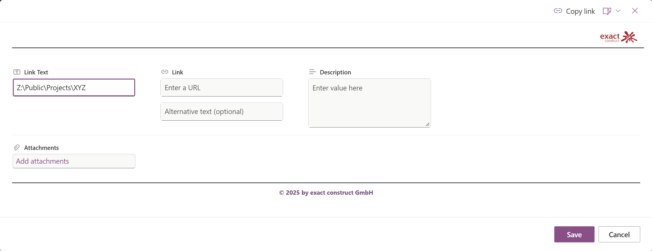Focus the Link Text input field
Viewport: 652px width, 251px height.
point(74,88)
